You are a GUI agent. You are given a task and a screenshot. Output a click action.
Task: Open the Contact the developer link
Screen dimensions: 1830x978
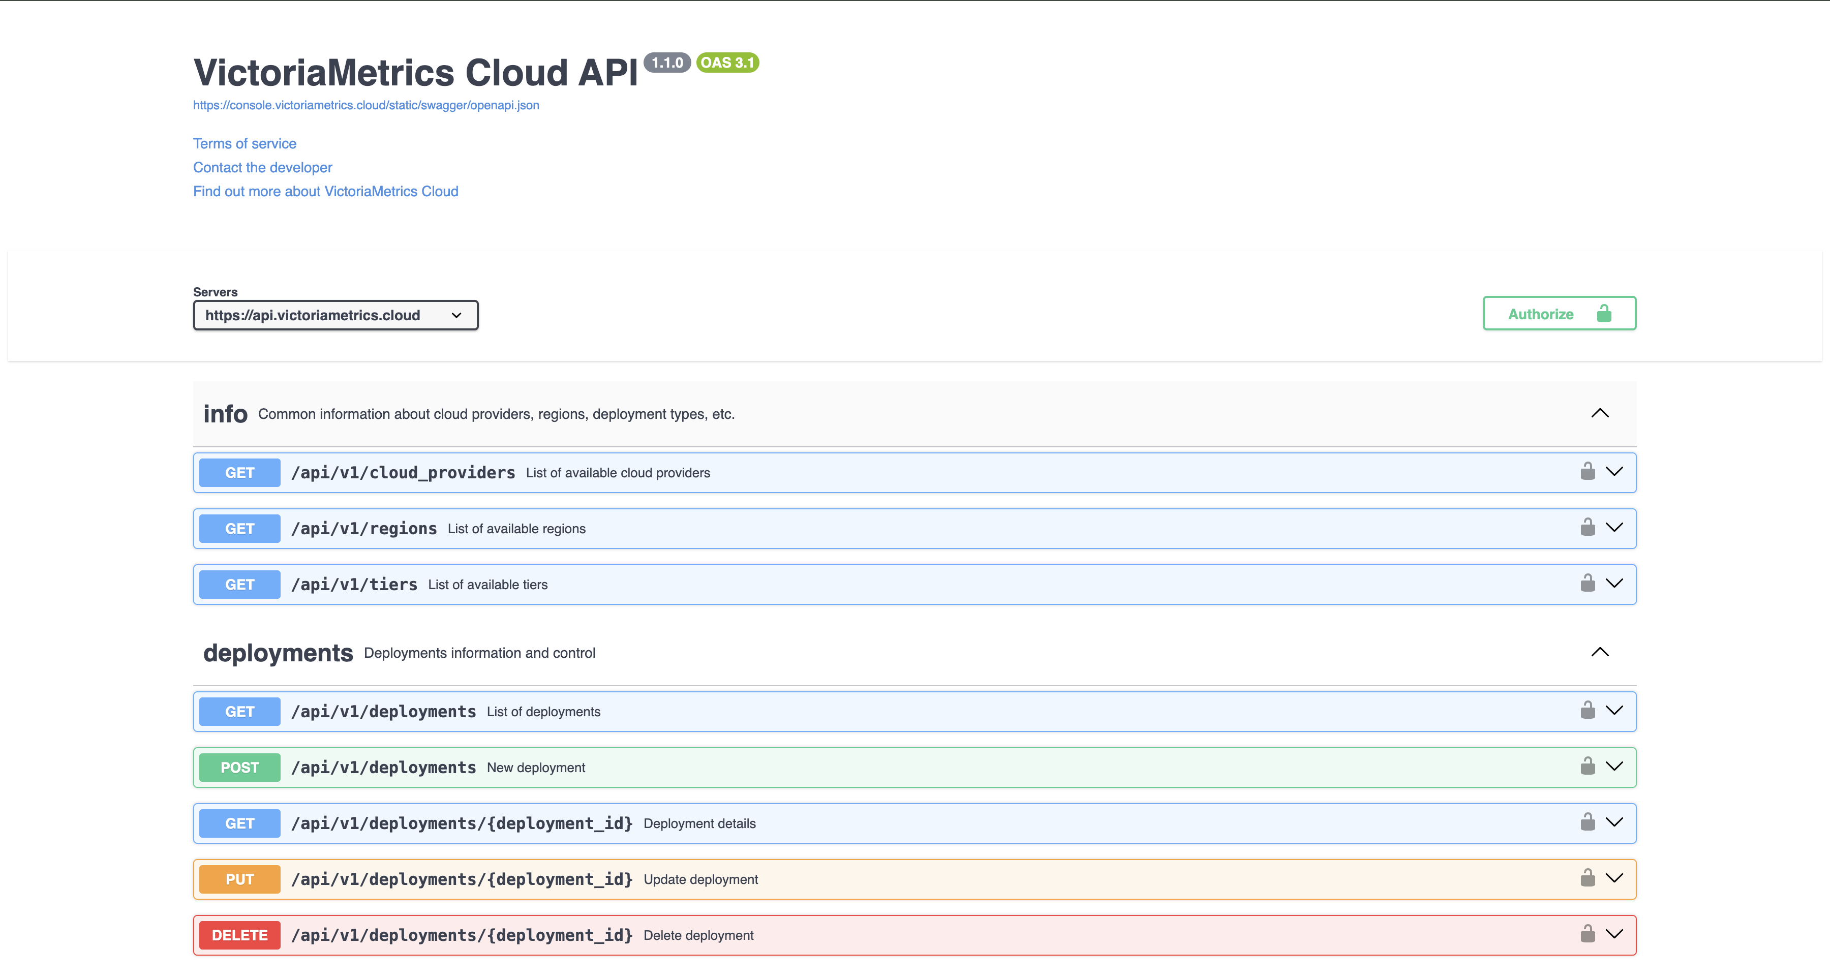(x=262, y=168)
